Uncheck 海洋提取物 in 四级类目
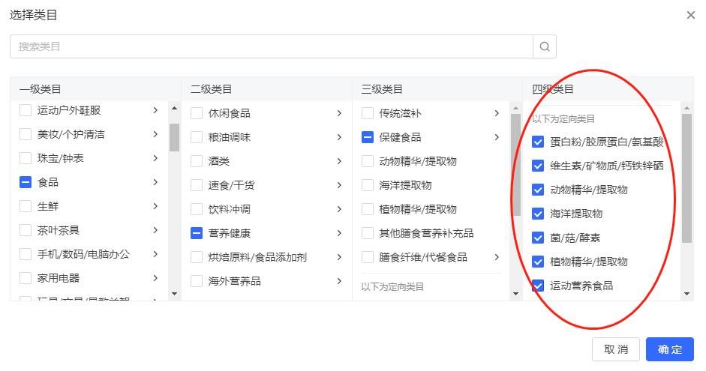The image size is (706, 371). 538,214
